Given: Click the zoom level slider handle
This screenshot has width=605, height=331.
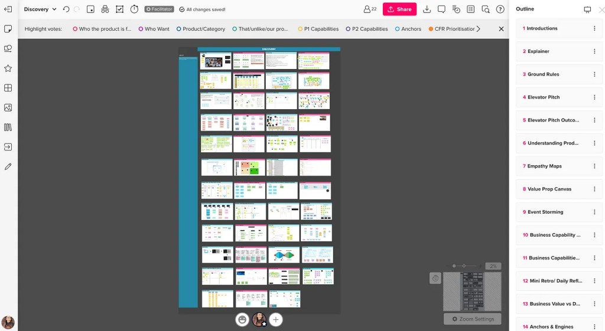Looking at the screenshot, I should coord(464,266).
